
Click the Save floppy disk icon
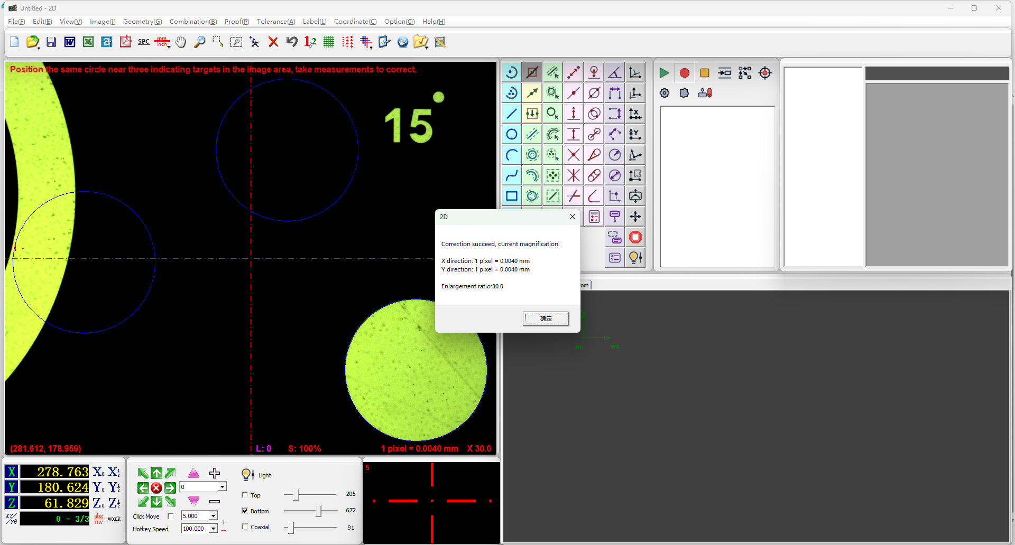pyautogui.click(x=51, y=42)
